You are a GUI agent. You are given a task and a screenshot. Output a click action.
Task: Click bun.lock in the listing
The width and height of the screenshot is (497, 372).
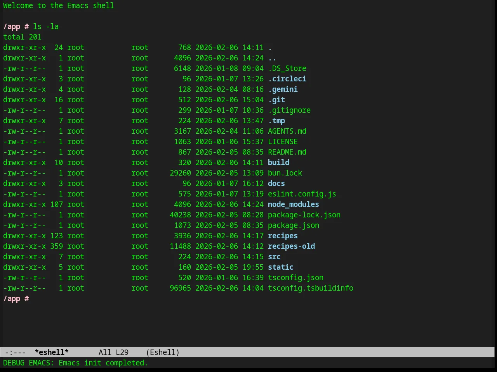click(285, 173)
